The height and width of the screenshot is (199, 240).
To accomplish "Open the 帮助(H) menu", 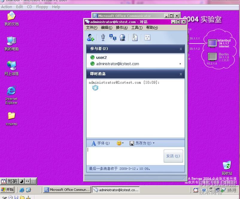I will coord(152,28).
